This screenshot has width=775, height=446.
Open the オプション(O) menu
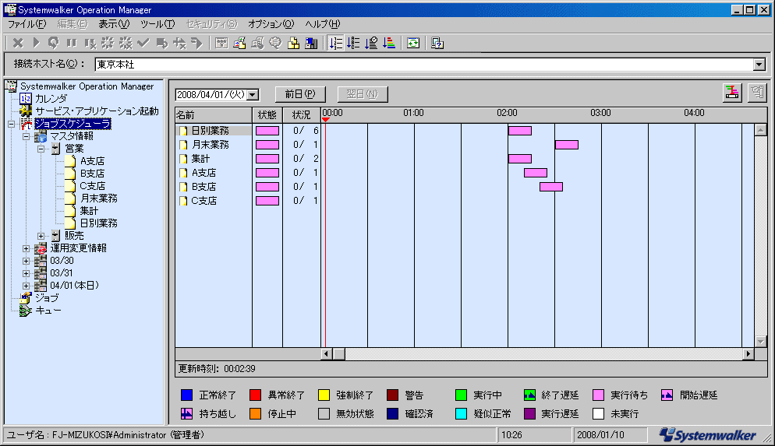tap(271, 23)
